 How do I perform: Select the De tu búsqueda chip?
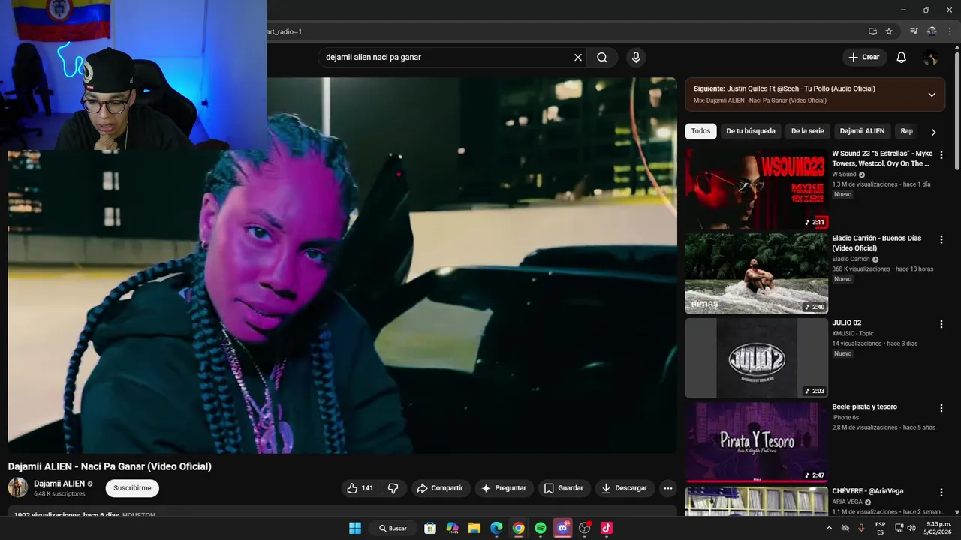click(x=751, y=131)
